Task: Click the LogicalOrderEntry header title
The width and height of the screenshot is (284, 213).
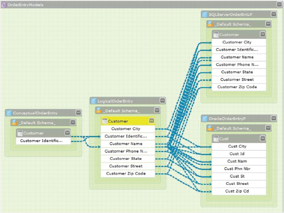Action: (115, 101)
